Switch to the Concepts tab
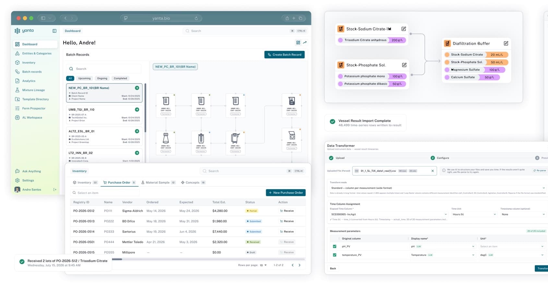 pos(193,182)
